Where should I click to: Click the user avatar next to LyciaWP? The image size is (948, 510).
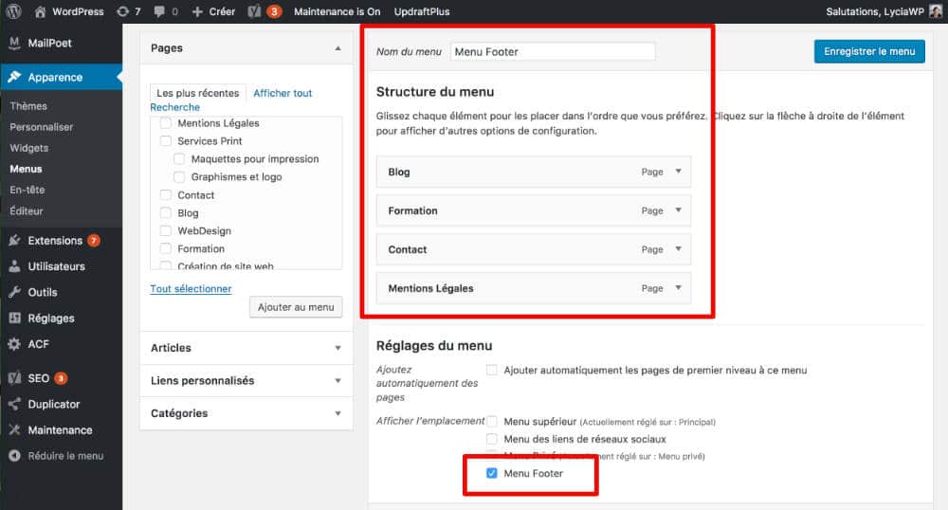click(936, 10)
